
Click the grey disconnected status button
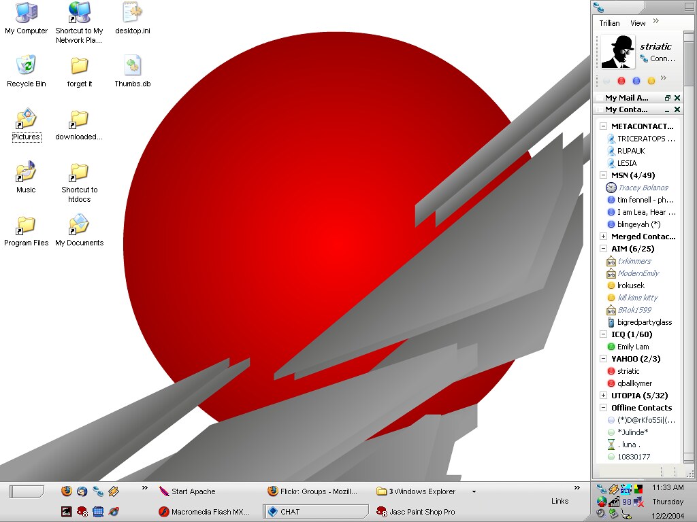[x=606, y=81]
